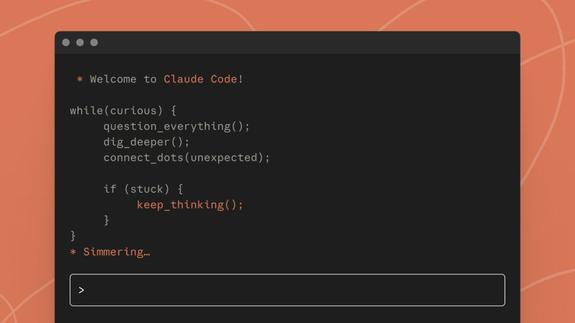The width and height of the screenshot is (575, 323).
Task: Click the Simmering status spinner icon
Action: (73, 252)
